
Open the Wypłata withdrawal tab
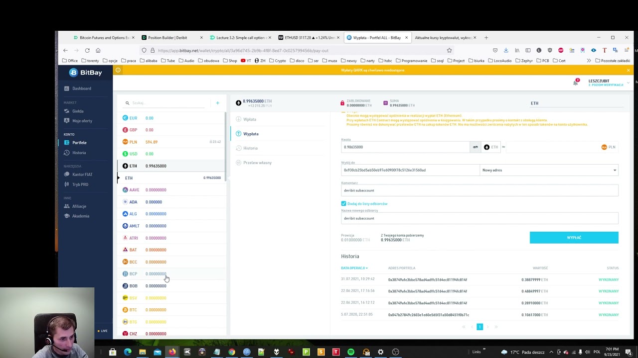pos(247,134)
